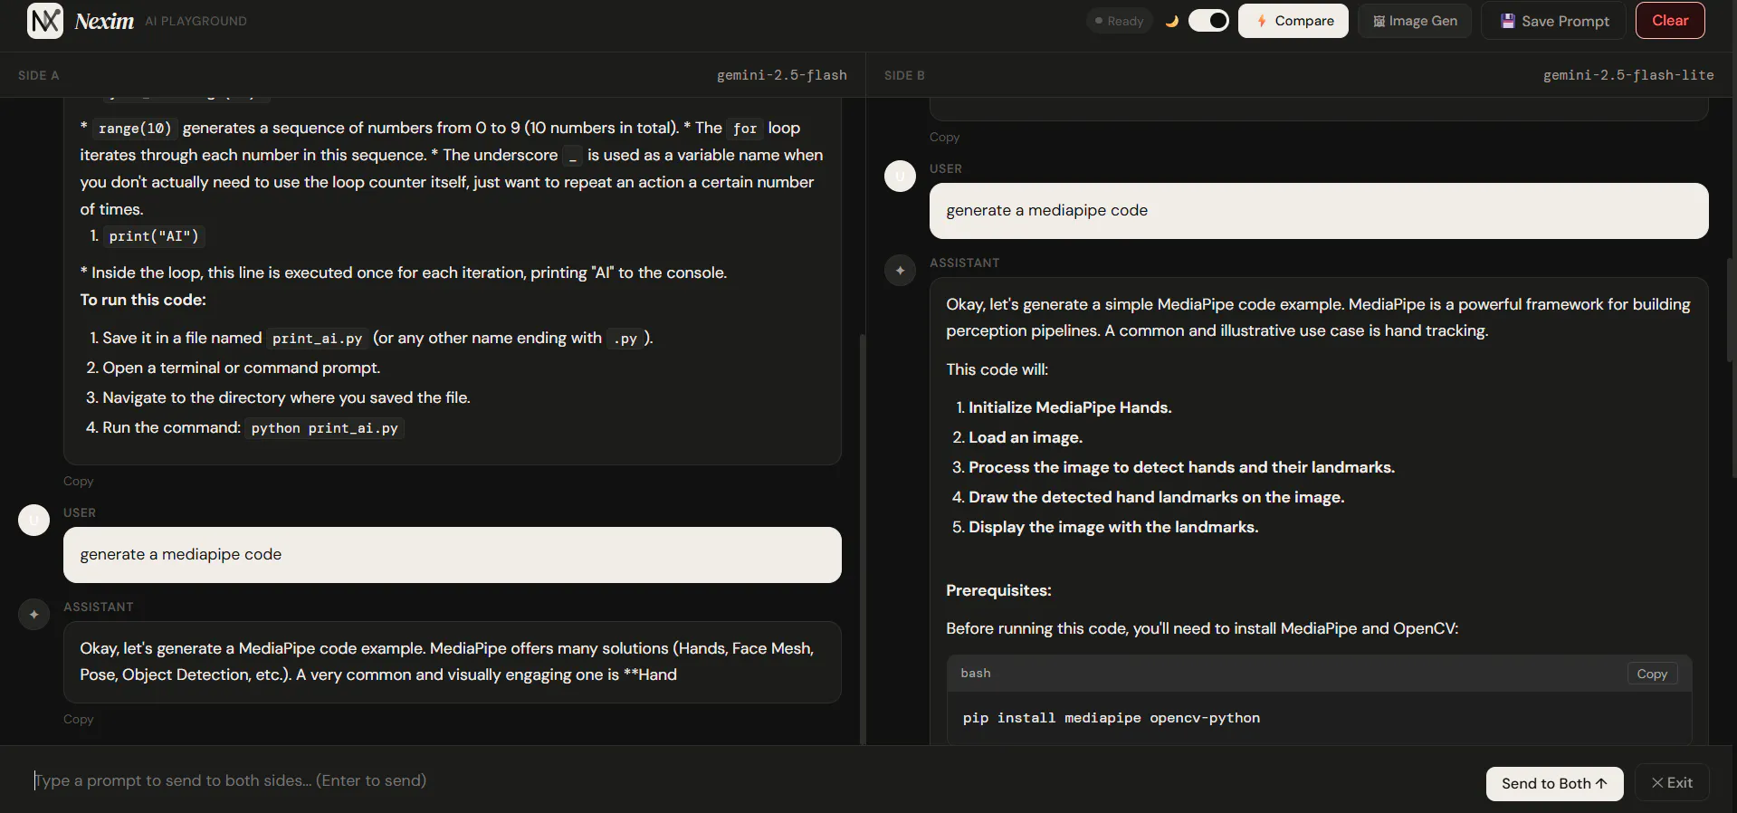Click the Nexim logo icon
Image resolution: width=1737 pixels, height=813 pixels.
(x=45, y=21)
